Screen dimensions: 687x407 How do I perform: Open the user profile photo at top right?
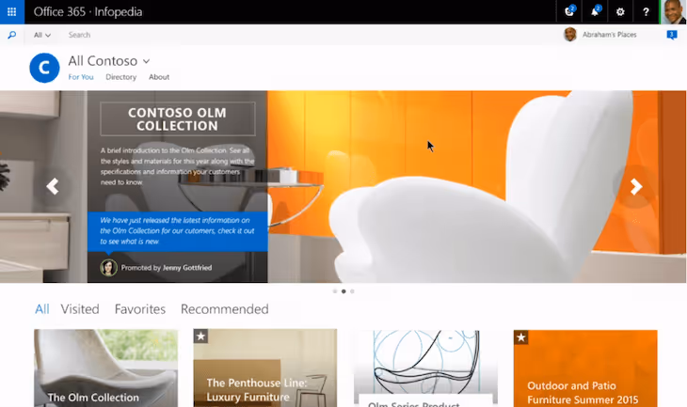pos(674,12)
